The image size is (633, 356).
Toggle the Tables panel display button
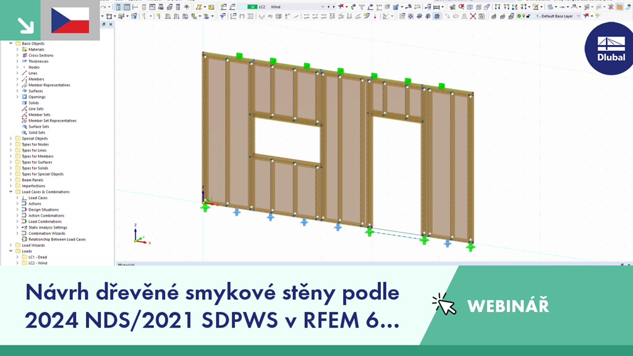[x=127, y=7]
